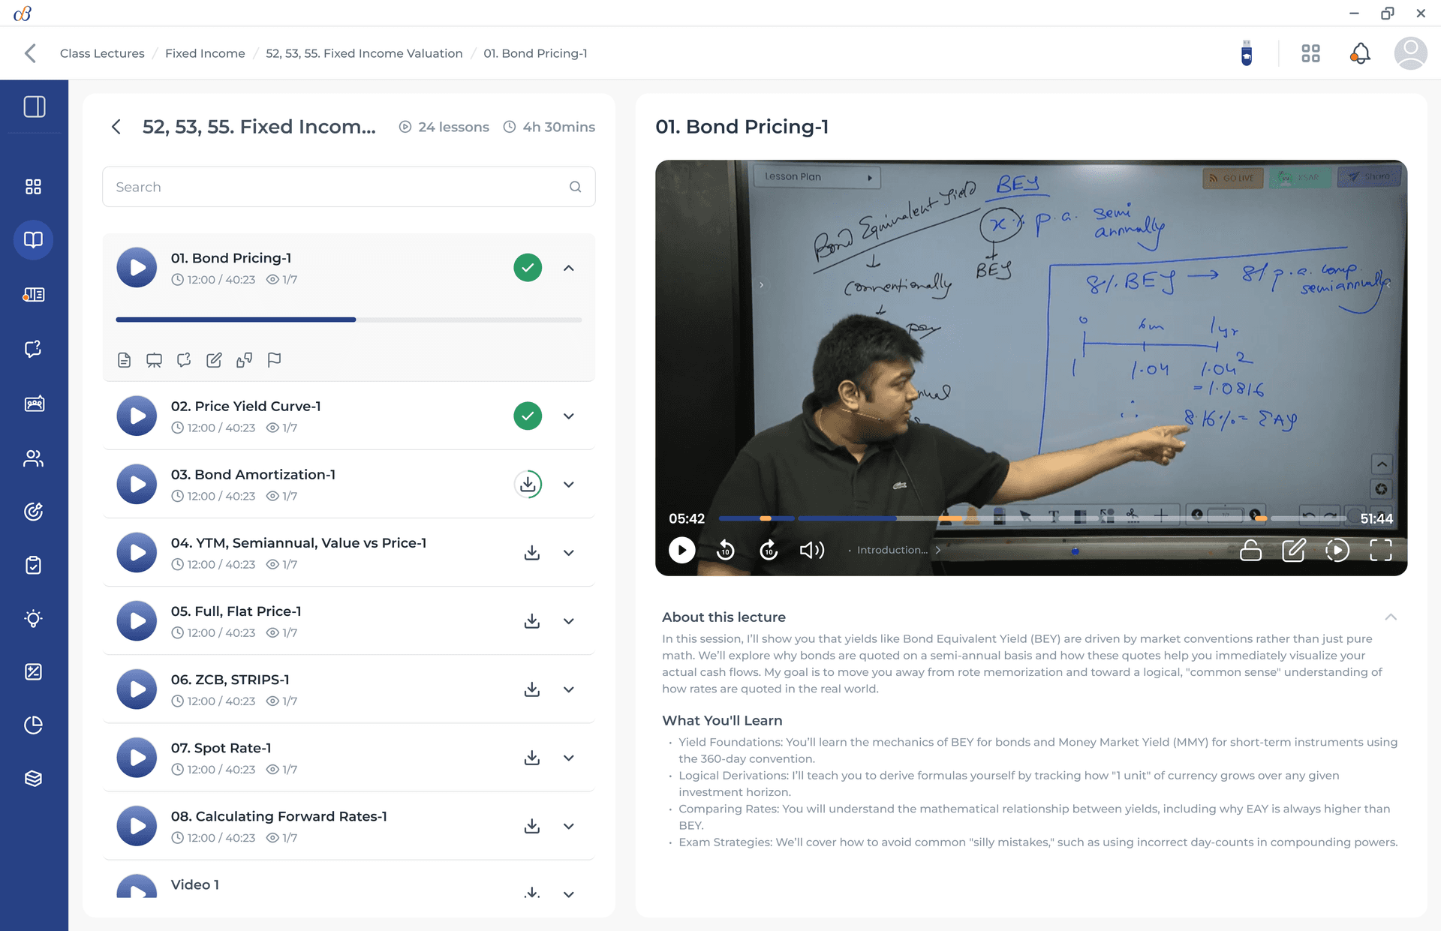This screenshot has height=931, width=1441.
Task: Open the Fixed Income breadcrumb link
Action: pyautogui.click(x=204, y=53)
